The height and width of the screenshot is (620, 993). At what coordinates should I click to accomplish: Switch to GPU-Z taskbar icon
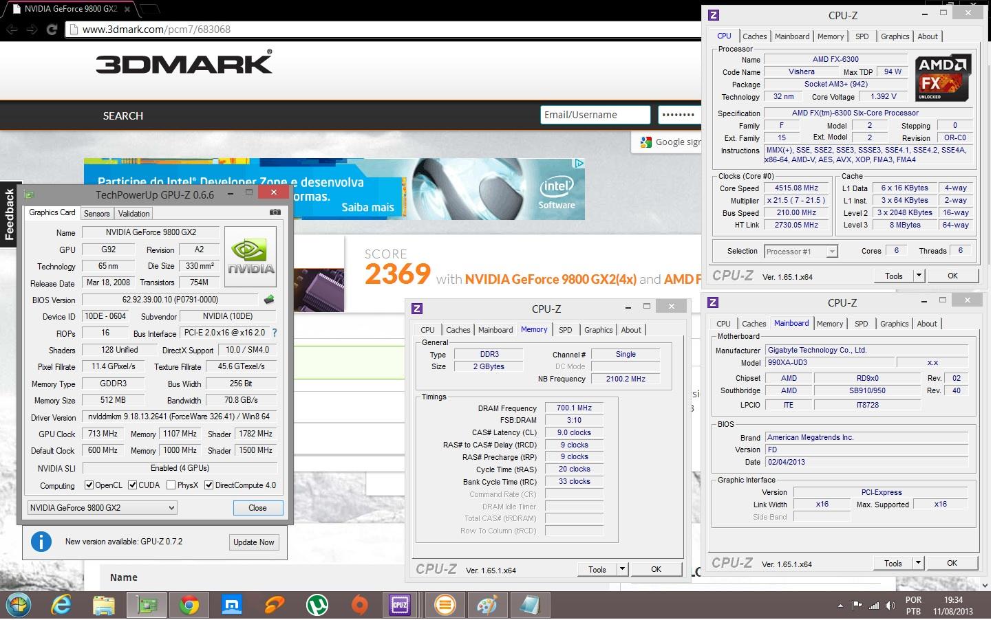[147, 605]
